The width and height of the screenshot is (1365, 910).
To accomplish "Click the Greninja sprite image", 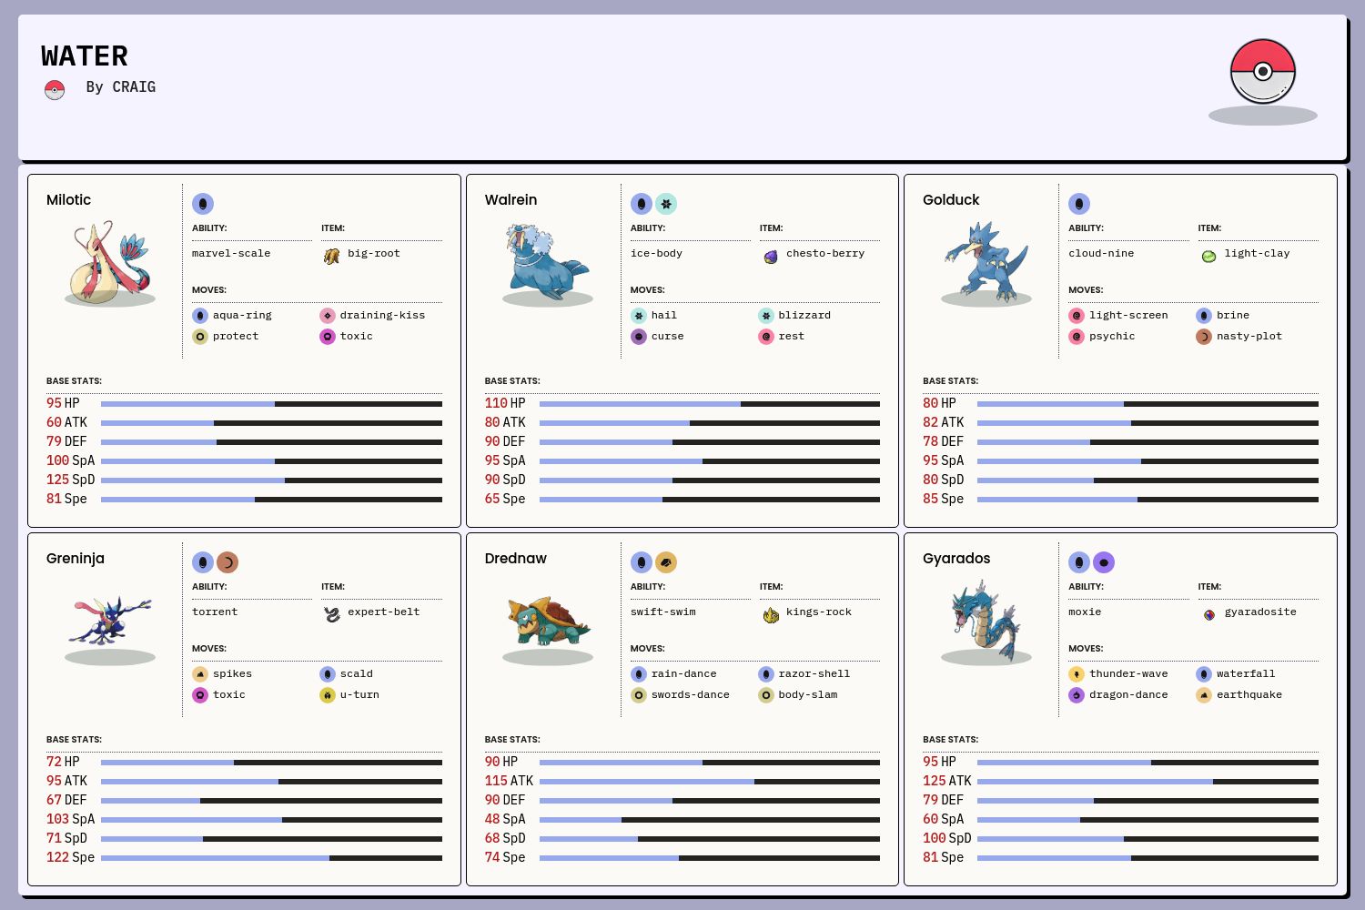I will [x=109, y=620].
